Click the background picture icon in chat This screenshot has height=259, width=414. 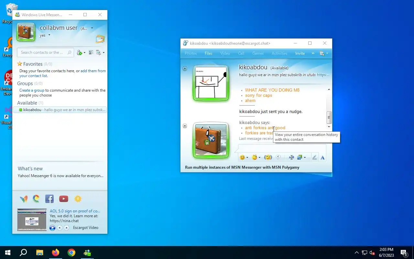click(300, 157)
